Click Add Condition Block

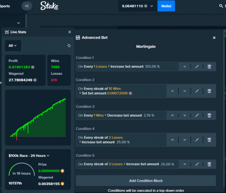(x=146, y=181)
